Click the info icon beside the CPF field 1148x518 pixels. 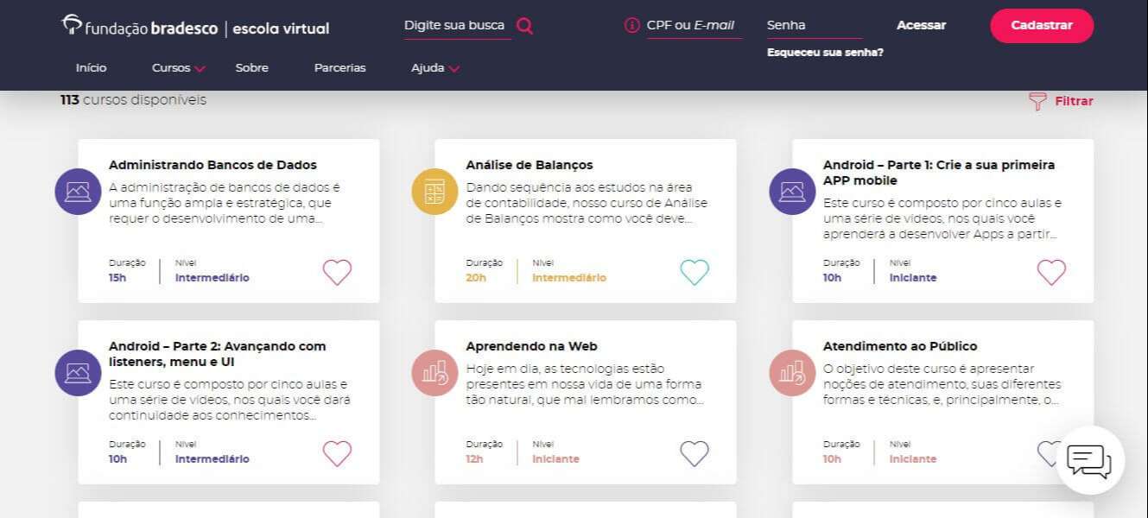coord(631,25)
